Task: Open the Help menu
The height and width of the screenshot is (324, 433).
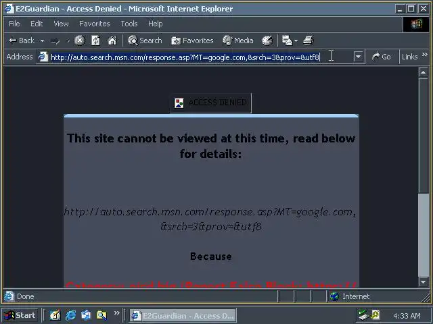Action: click(155, 24)
